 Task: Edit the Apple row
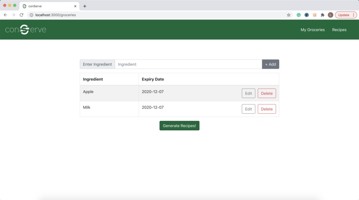point(249,93)
